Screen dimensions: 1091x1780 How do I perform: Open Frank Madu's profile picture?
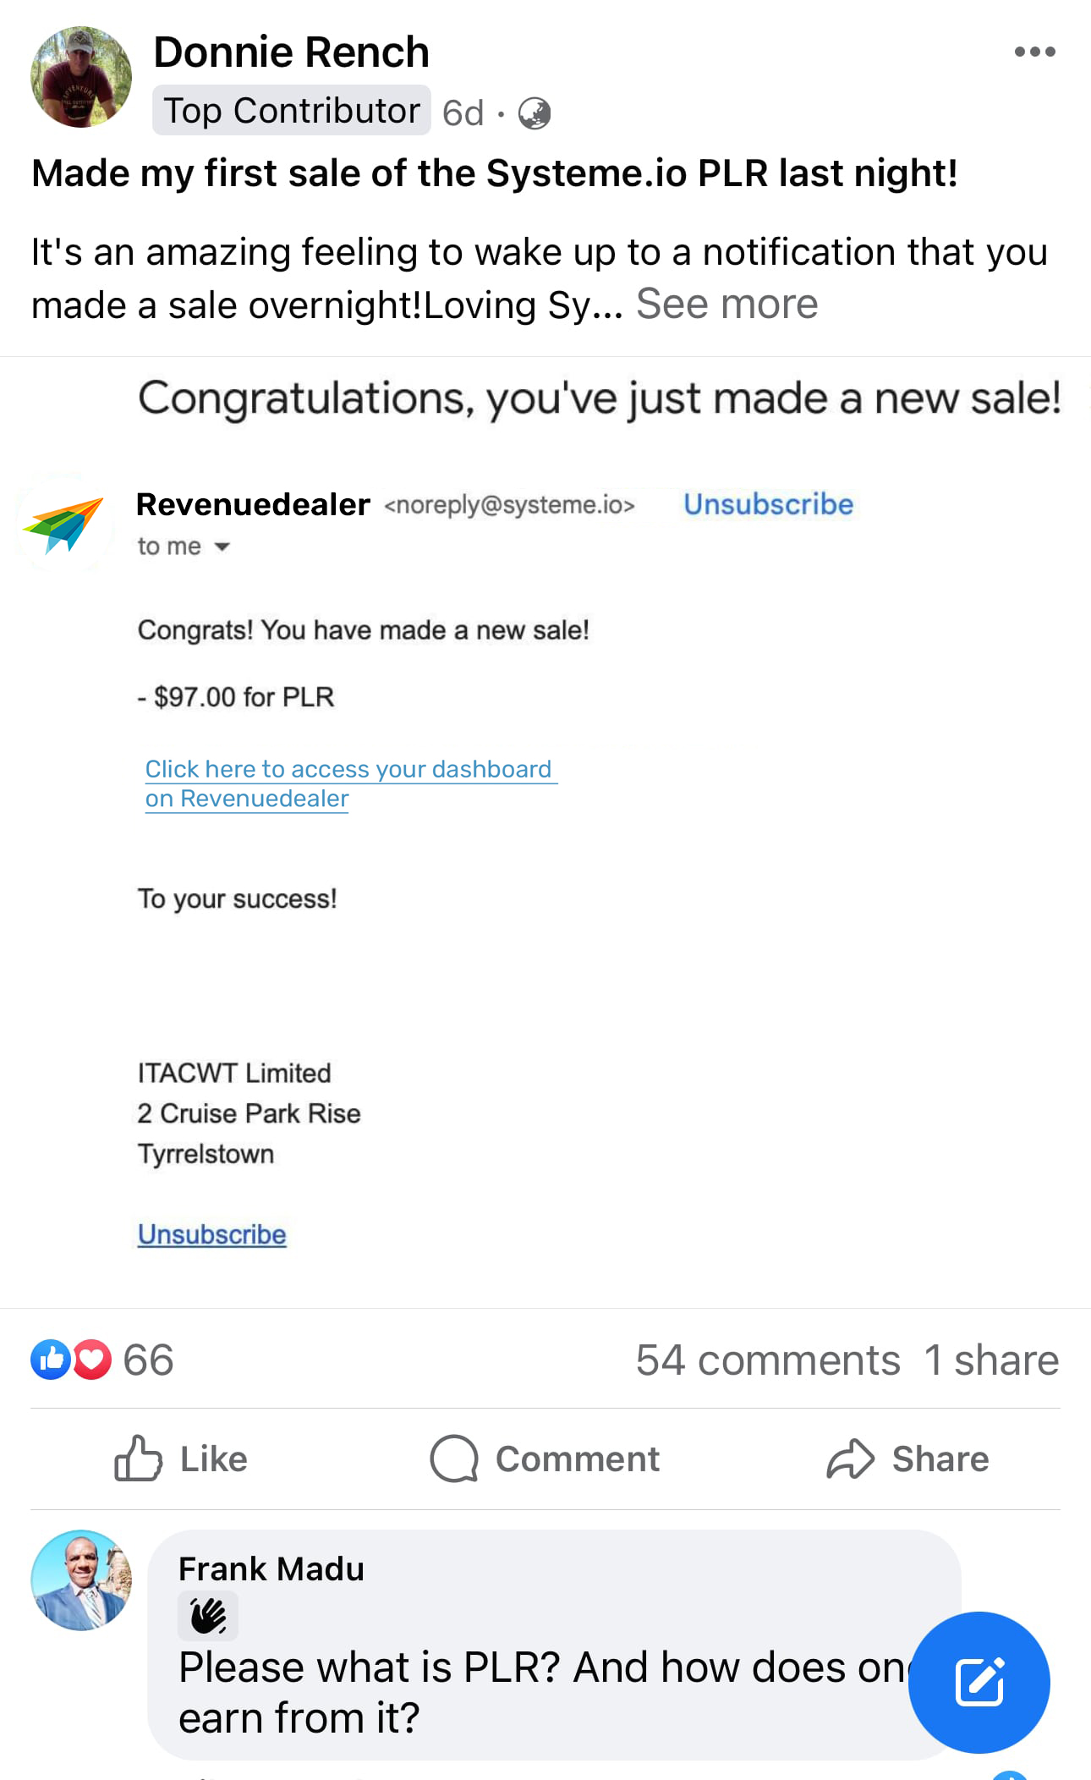(x=81, y=1579)
